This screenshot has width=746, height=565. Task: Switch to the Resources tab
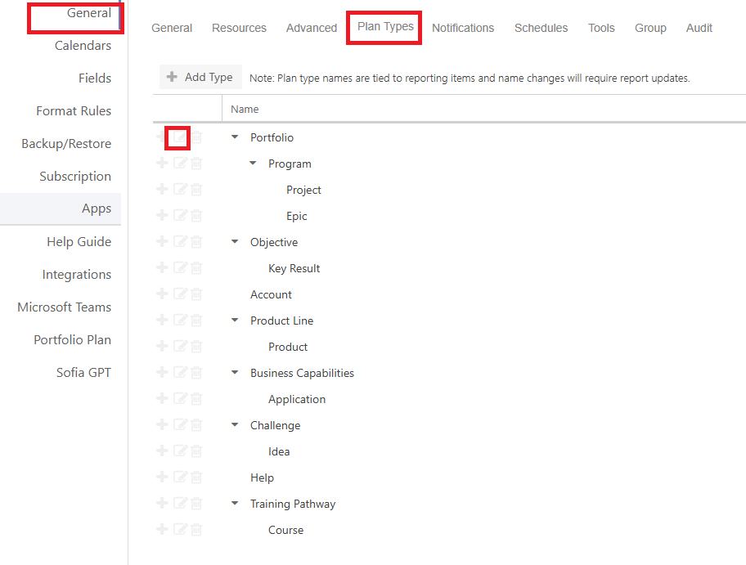239,28
